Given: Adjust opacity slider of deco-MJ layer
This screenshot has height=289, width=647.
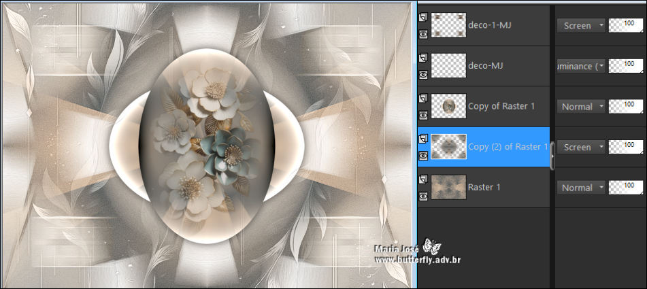Looking at the screenshot, I should (625, 66).
